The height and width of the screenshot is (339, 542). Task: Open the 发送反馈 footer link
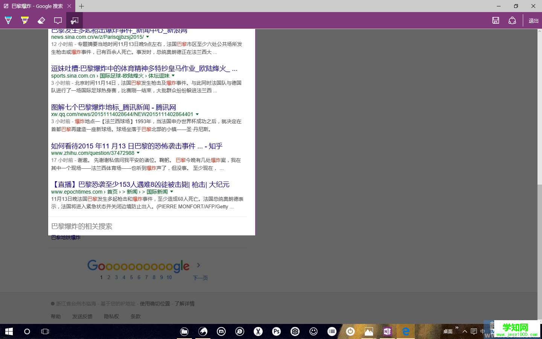[82, 316]
